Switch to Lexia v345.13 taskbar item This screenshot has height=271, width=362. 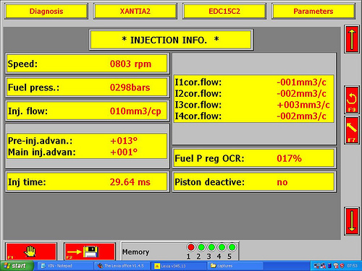pyautogui.click(x=179, y=266)
